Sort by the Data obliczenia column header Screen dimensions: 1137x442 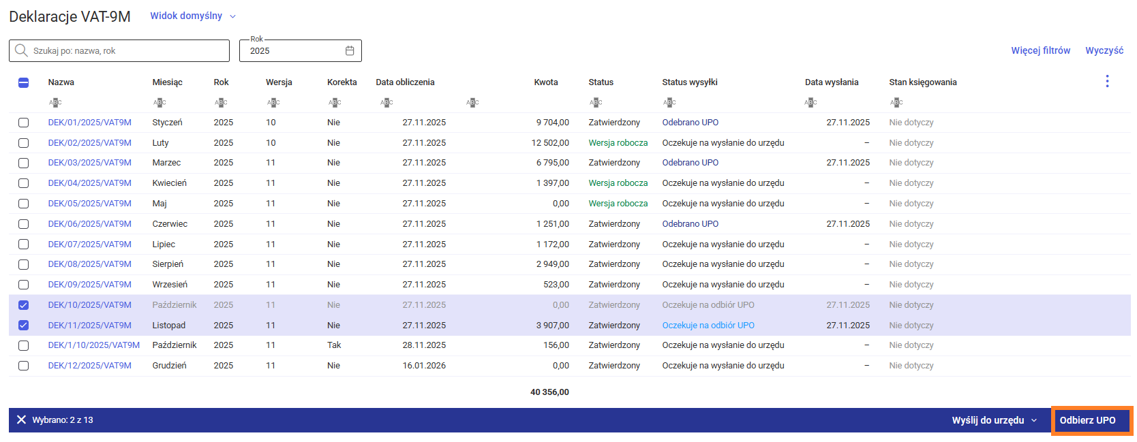pos(405,82)
